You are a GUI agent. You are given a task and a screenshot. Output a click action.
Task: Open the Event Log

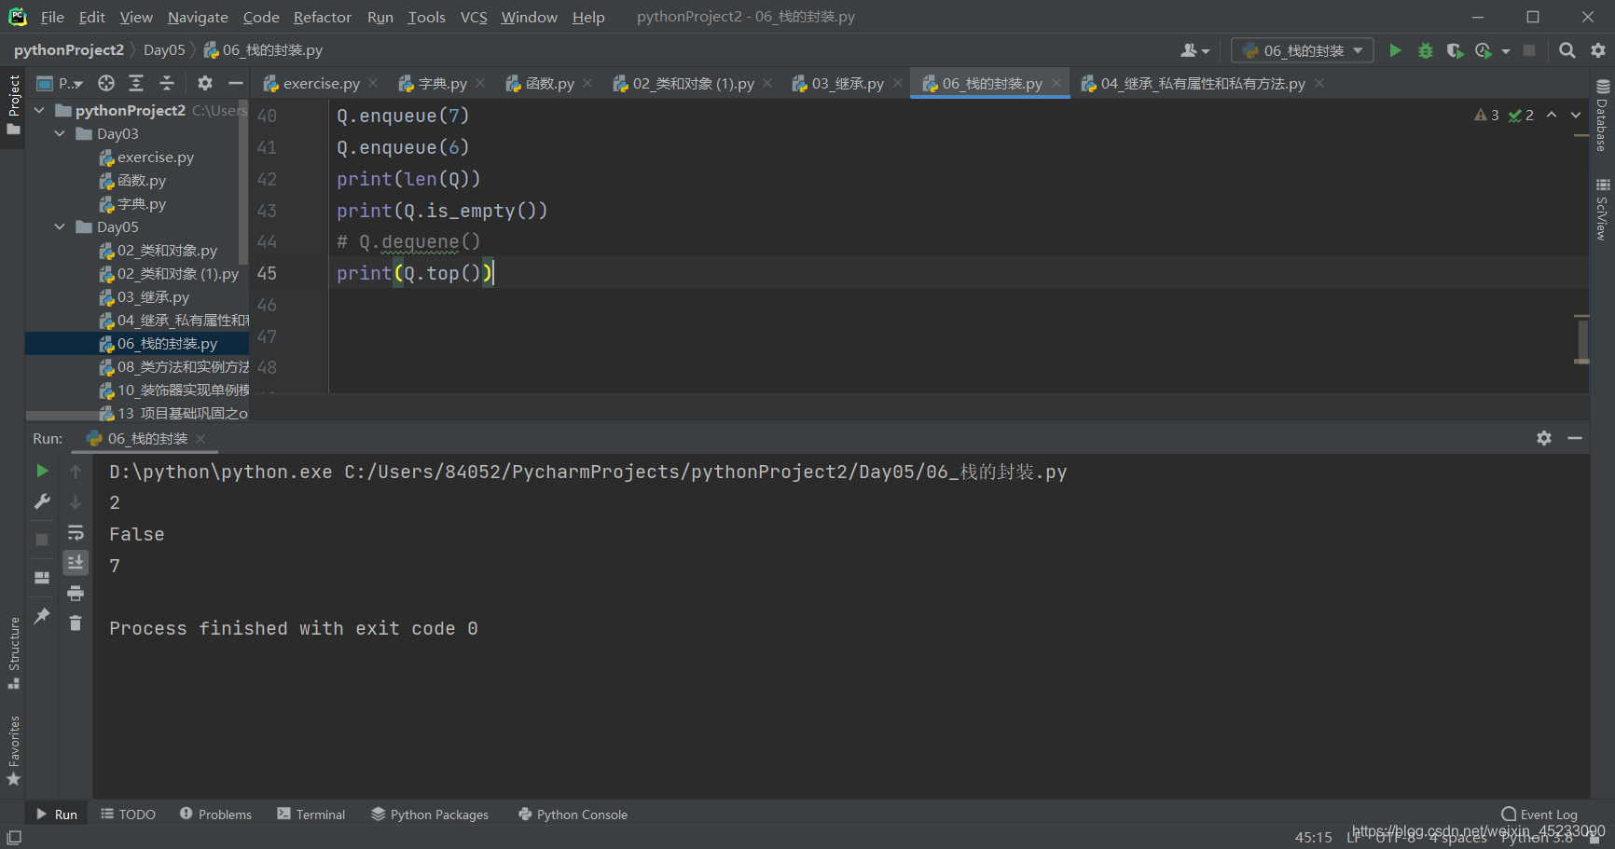point(1539,815)
